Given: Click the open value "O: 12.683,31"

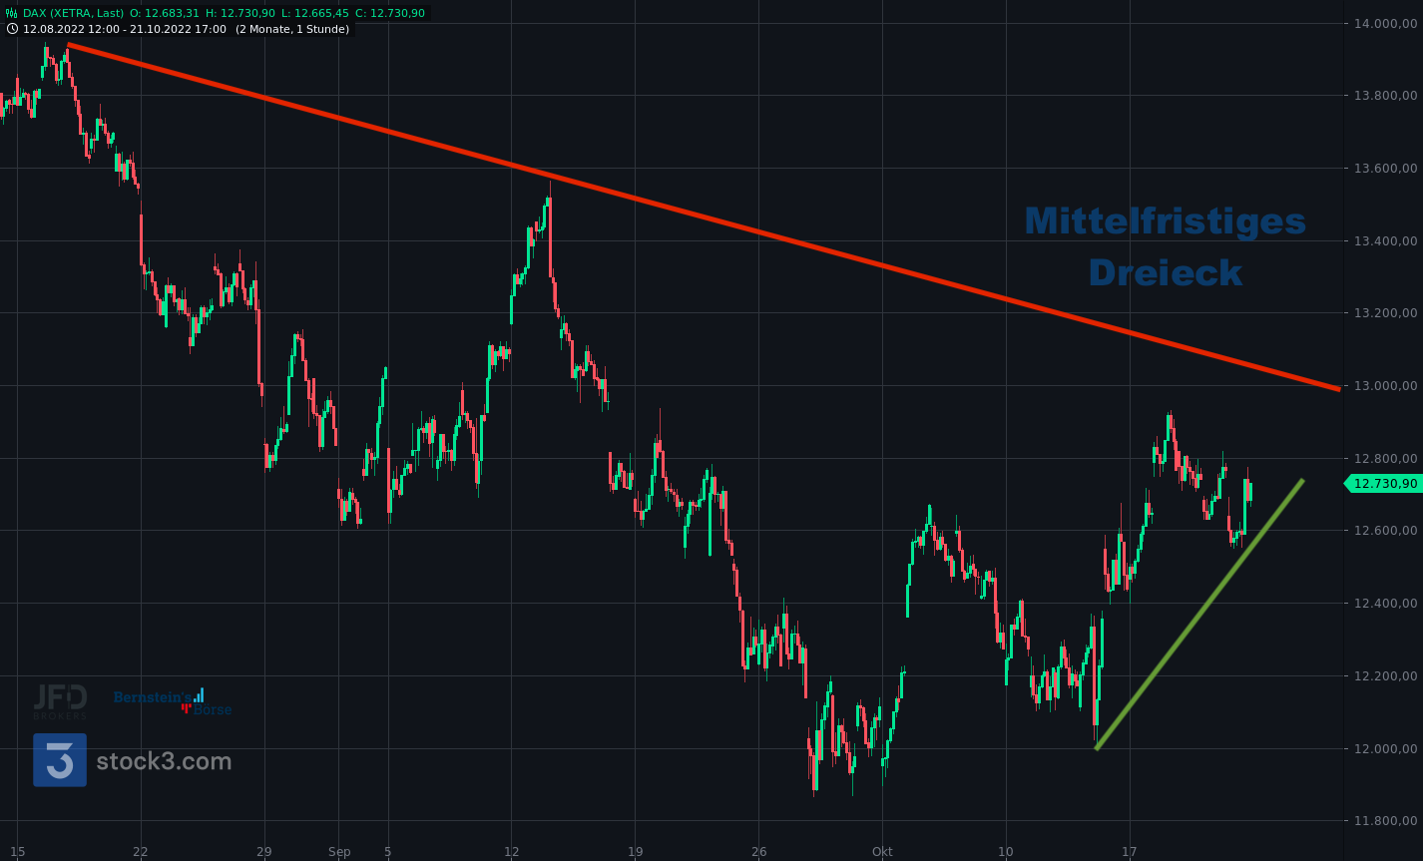Looking at the screenshot, I should tap(165, 14).
